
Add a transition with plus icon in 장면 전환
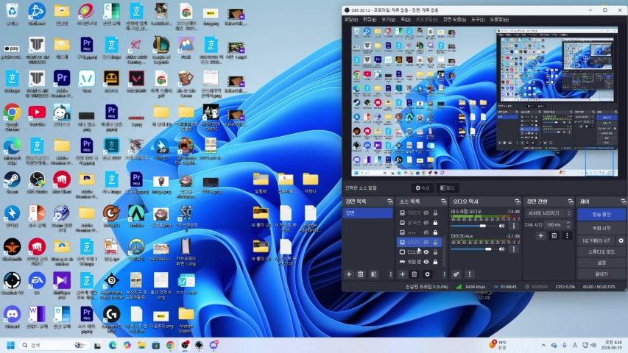[x=540, y=236]
